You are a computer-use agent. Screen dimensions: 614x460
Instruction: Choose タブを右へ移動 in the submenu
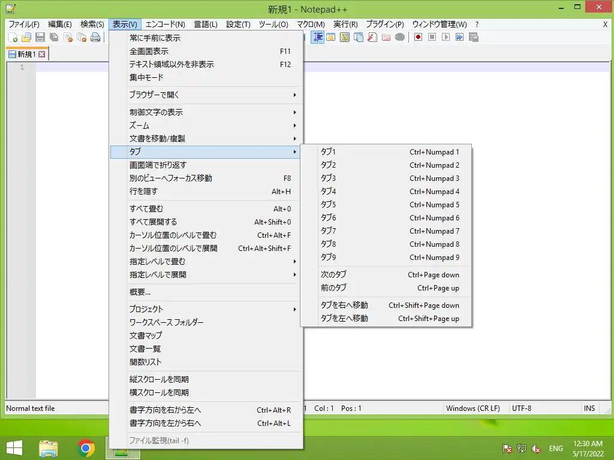[386, 305]
